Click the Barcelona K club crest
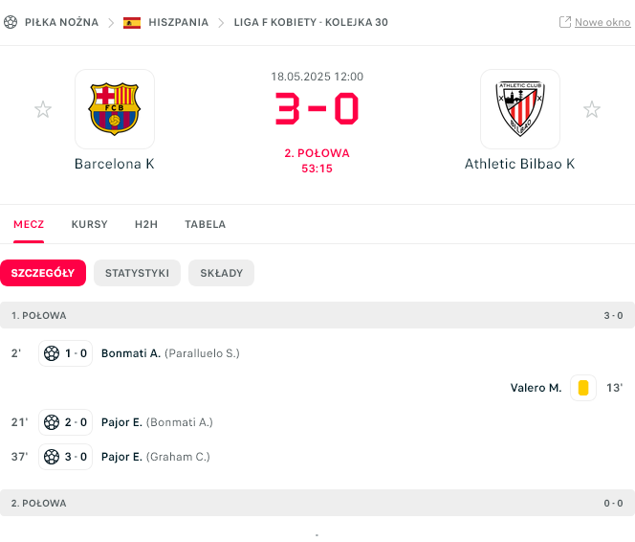 click(114, 108)
